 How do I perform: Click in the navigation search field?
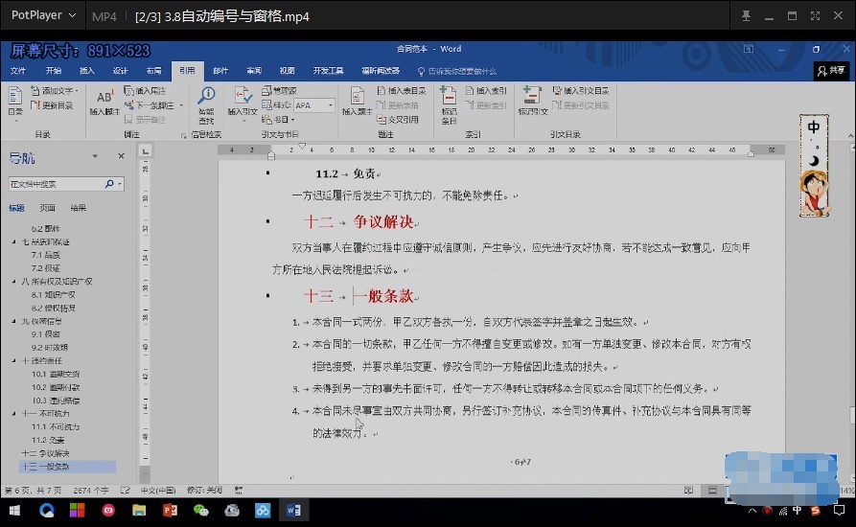click(x=56, y=184)
